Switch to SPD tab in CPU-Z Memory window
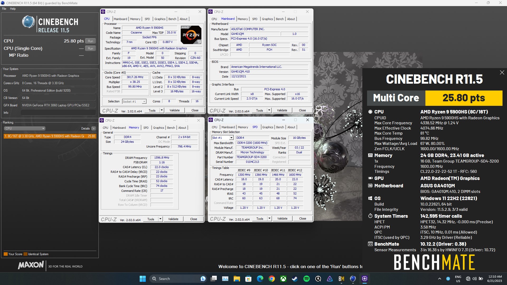The image size is (507, 285). click(x=146, y=128)
